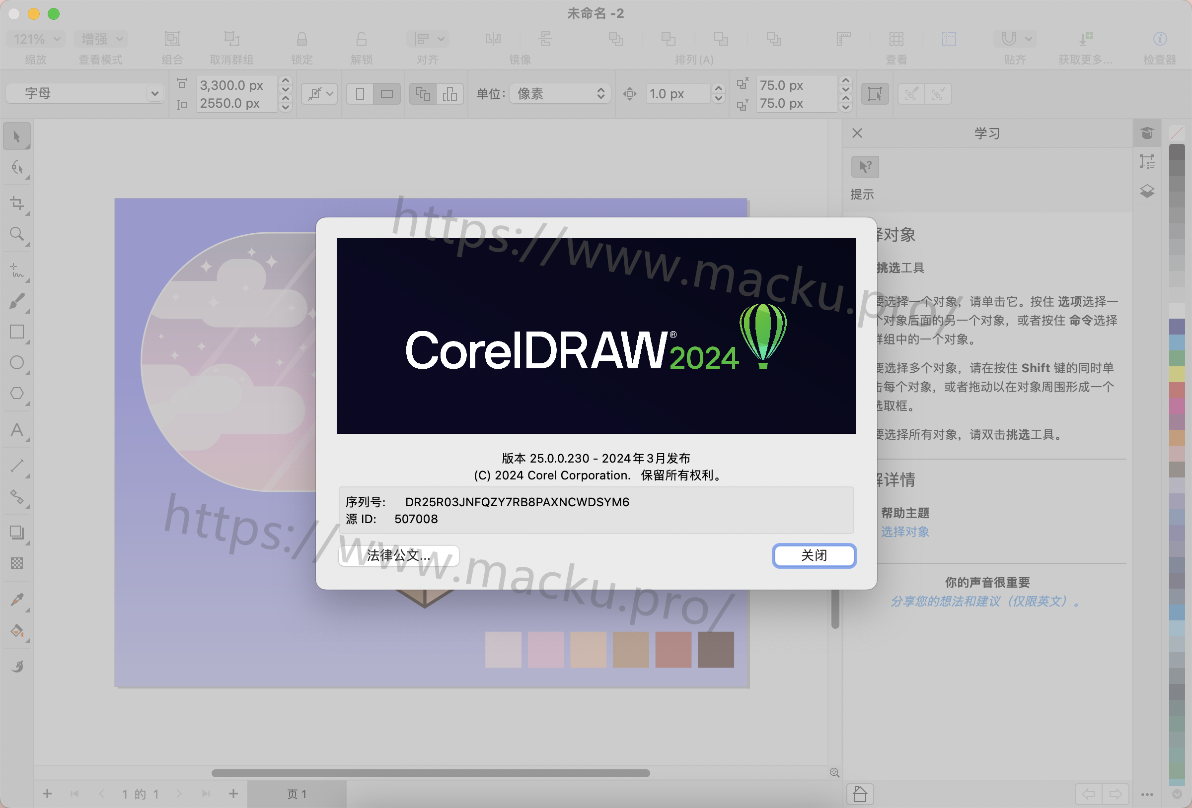Go to the first page arrow
Viewport: 1192px width, 808px height.
pyautogui.click(x=74, y=794)
